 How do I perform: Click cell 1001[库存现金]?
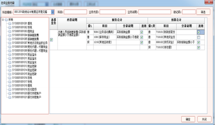[105, 37]
